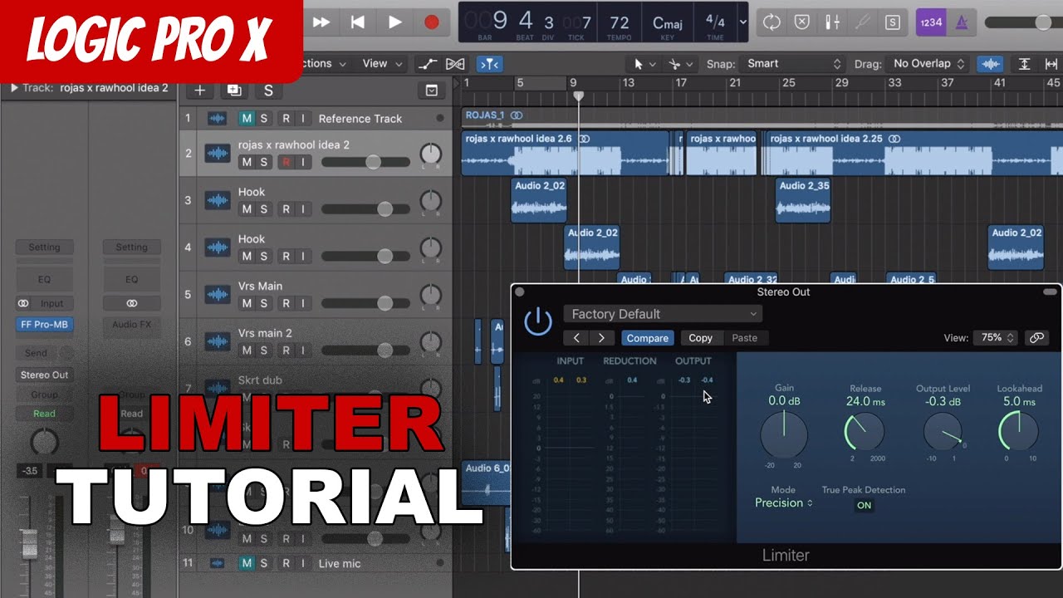This screenshot has width=1063, height=598.
Task: Expand the Track inspector disclosure triangle
Action: tap(14, 87)
